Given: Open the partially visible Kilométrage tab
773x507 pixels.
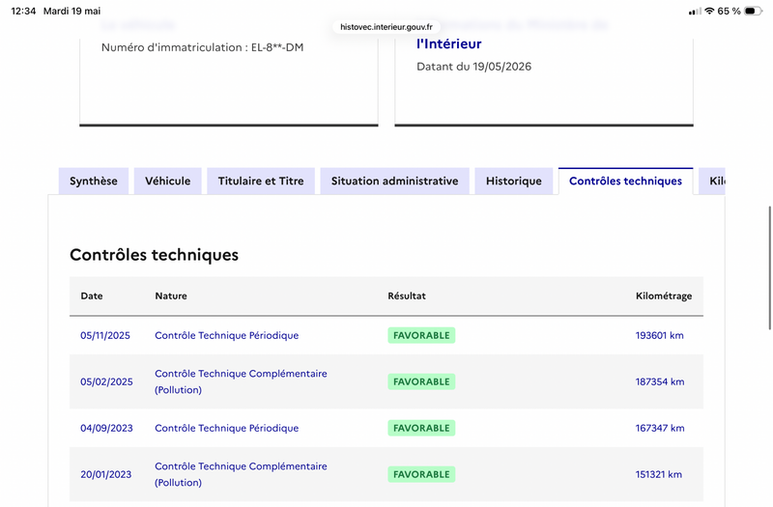Looking at the screenshot, I should coord(712,182).
